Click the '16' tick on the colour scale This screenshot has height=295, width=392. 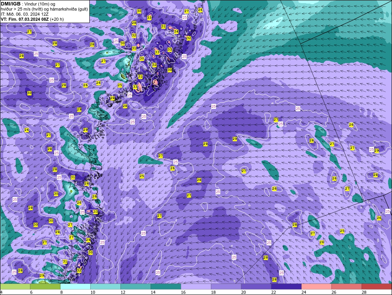click(x=183, y=292)
